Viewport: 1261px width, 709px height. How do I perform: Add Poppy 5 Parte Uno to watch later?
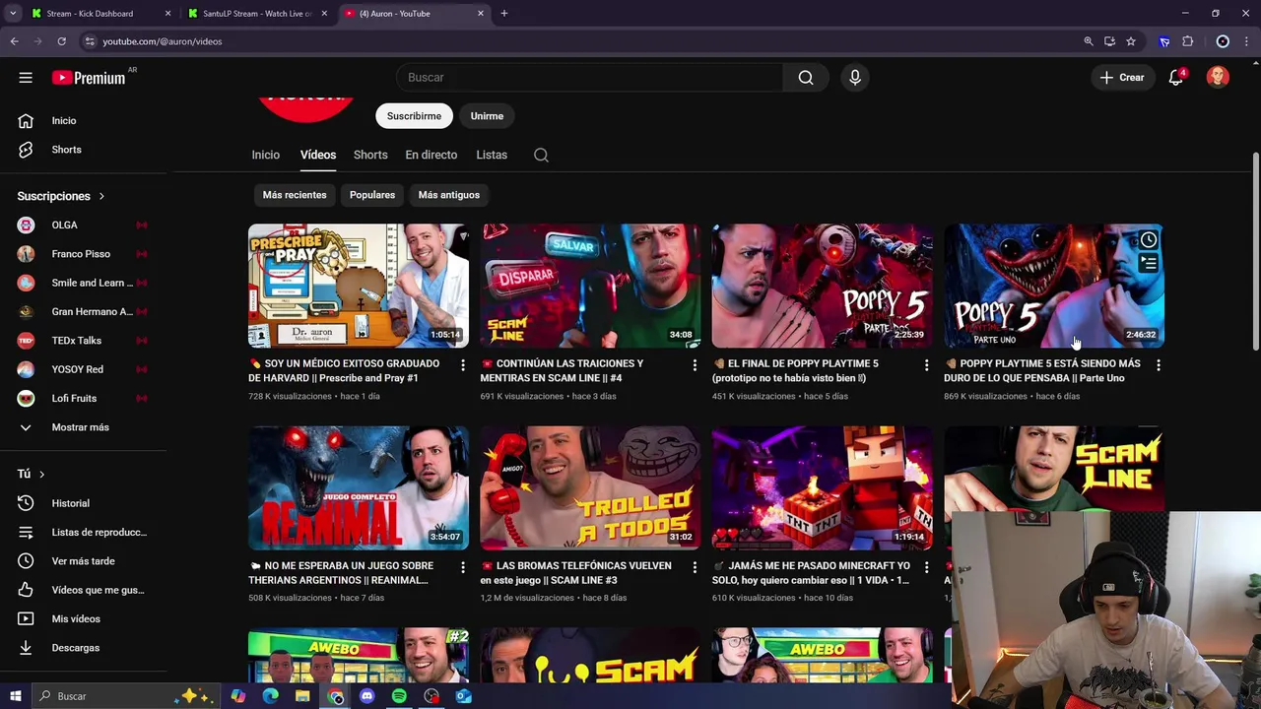[1149, 240]
